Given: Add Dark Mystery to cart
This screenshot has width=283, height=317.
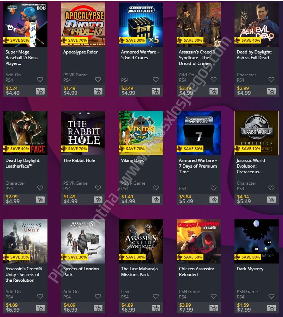Looking at the screenshot, I should 272,308.
